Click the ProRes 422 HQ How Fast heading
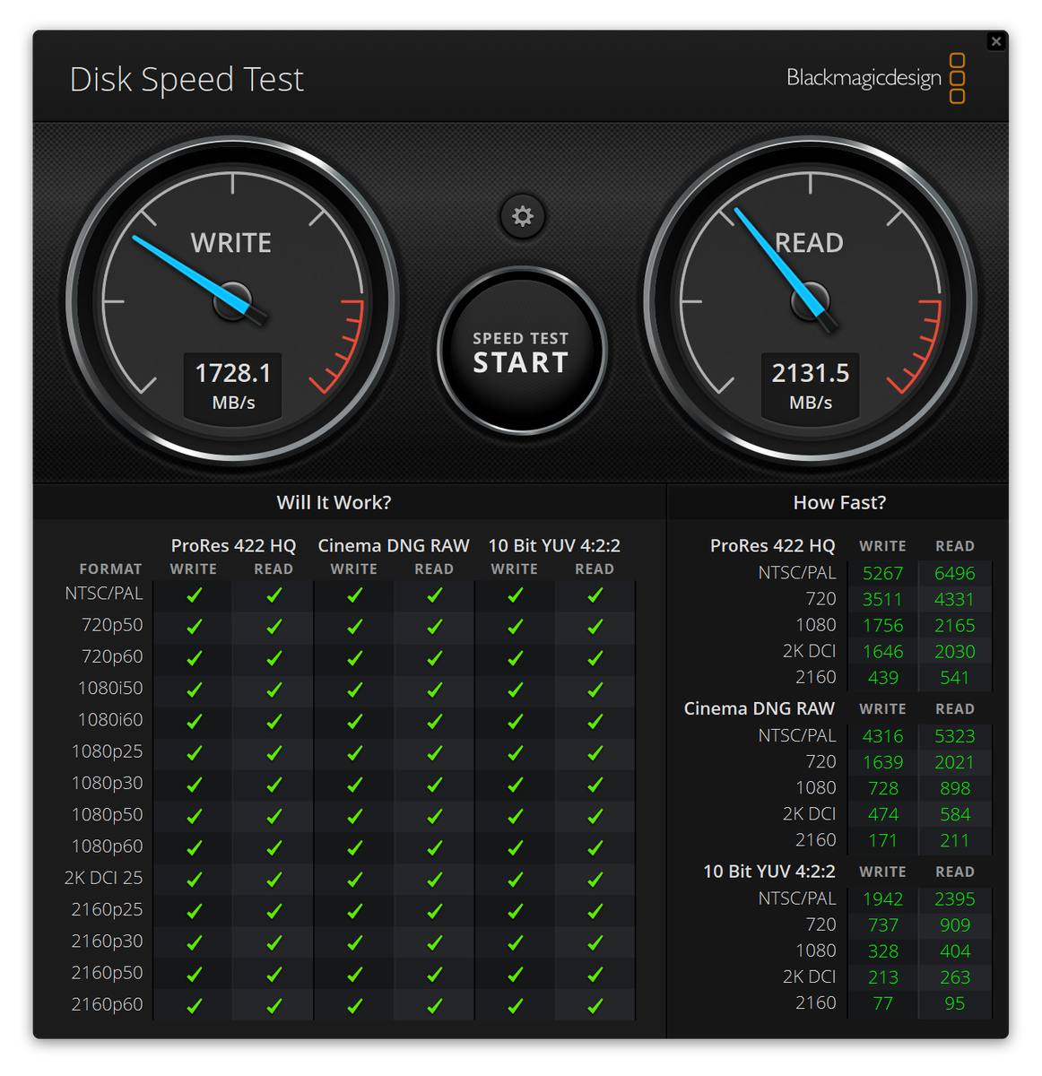This screenshot has width=1042, height=1076. [772, 545]
